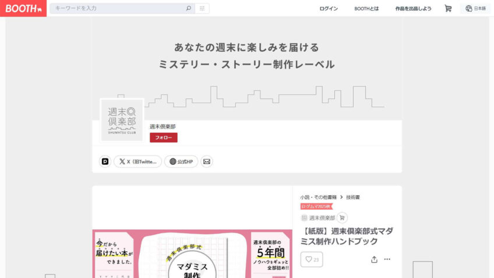Click the share icon on product

click(374, 259)
